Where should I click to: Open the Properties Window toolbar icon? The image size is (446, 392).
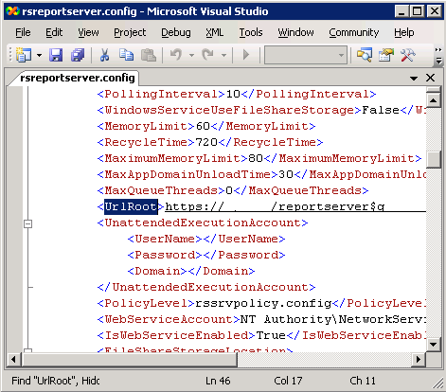click(386, 55)
